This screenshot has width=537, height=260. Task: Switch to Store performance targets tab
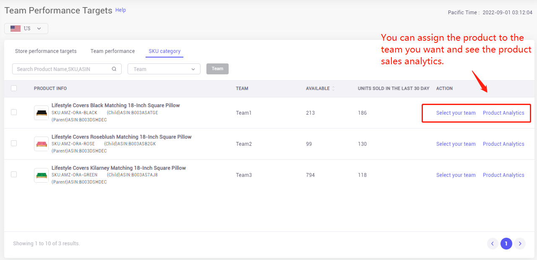tap(46, 51)
